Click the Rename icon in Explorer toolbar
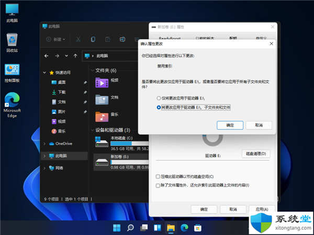 point(122,39)
